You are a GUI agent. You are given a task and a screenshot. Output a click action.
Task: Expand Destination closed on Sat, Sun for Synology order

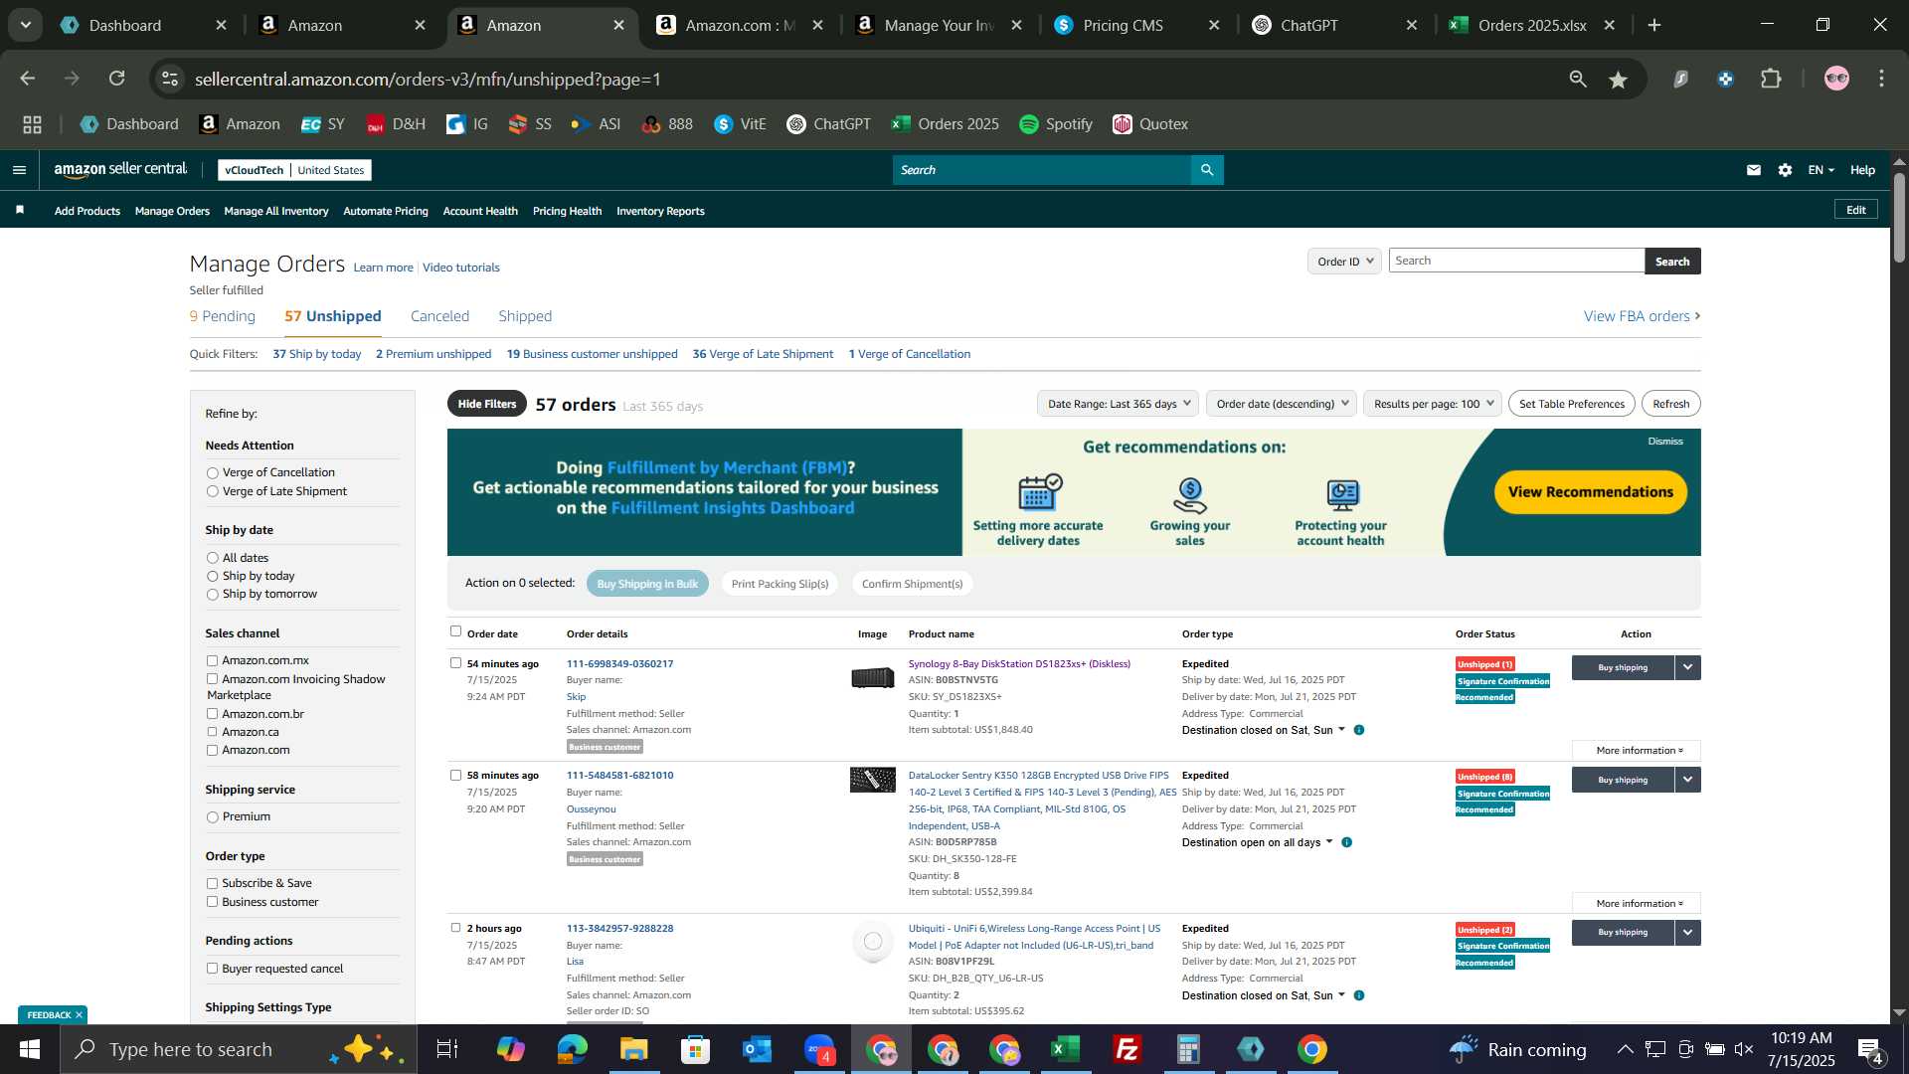click(x=1263, y=730)
